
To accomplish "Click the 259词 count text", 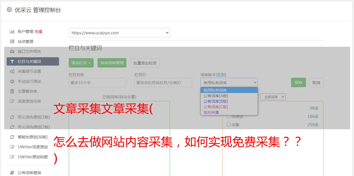I will coord(313,125).
